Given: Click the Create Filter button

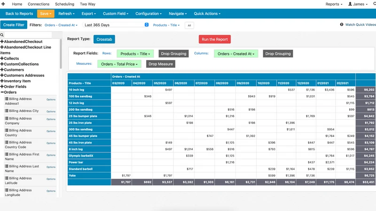Looking at the screenshot, I should tap(14, 25).
